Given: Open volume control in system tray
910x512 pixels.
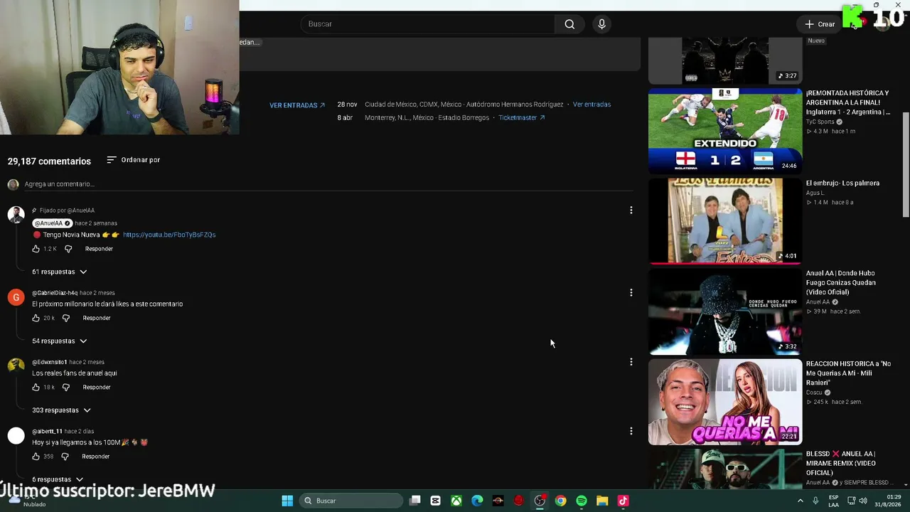Looking at the screenshot, I should click(863, 501).
